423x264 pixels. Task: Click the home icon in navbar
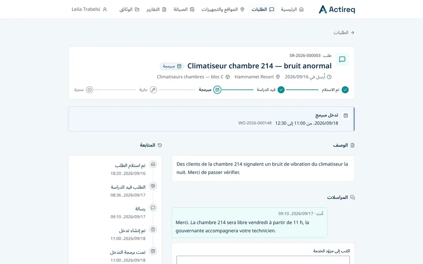click(301, 9)
